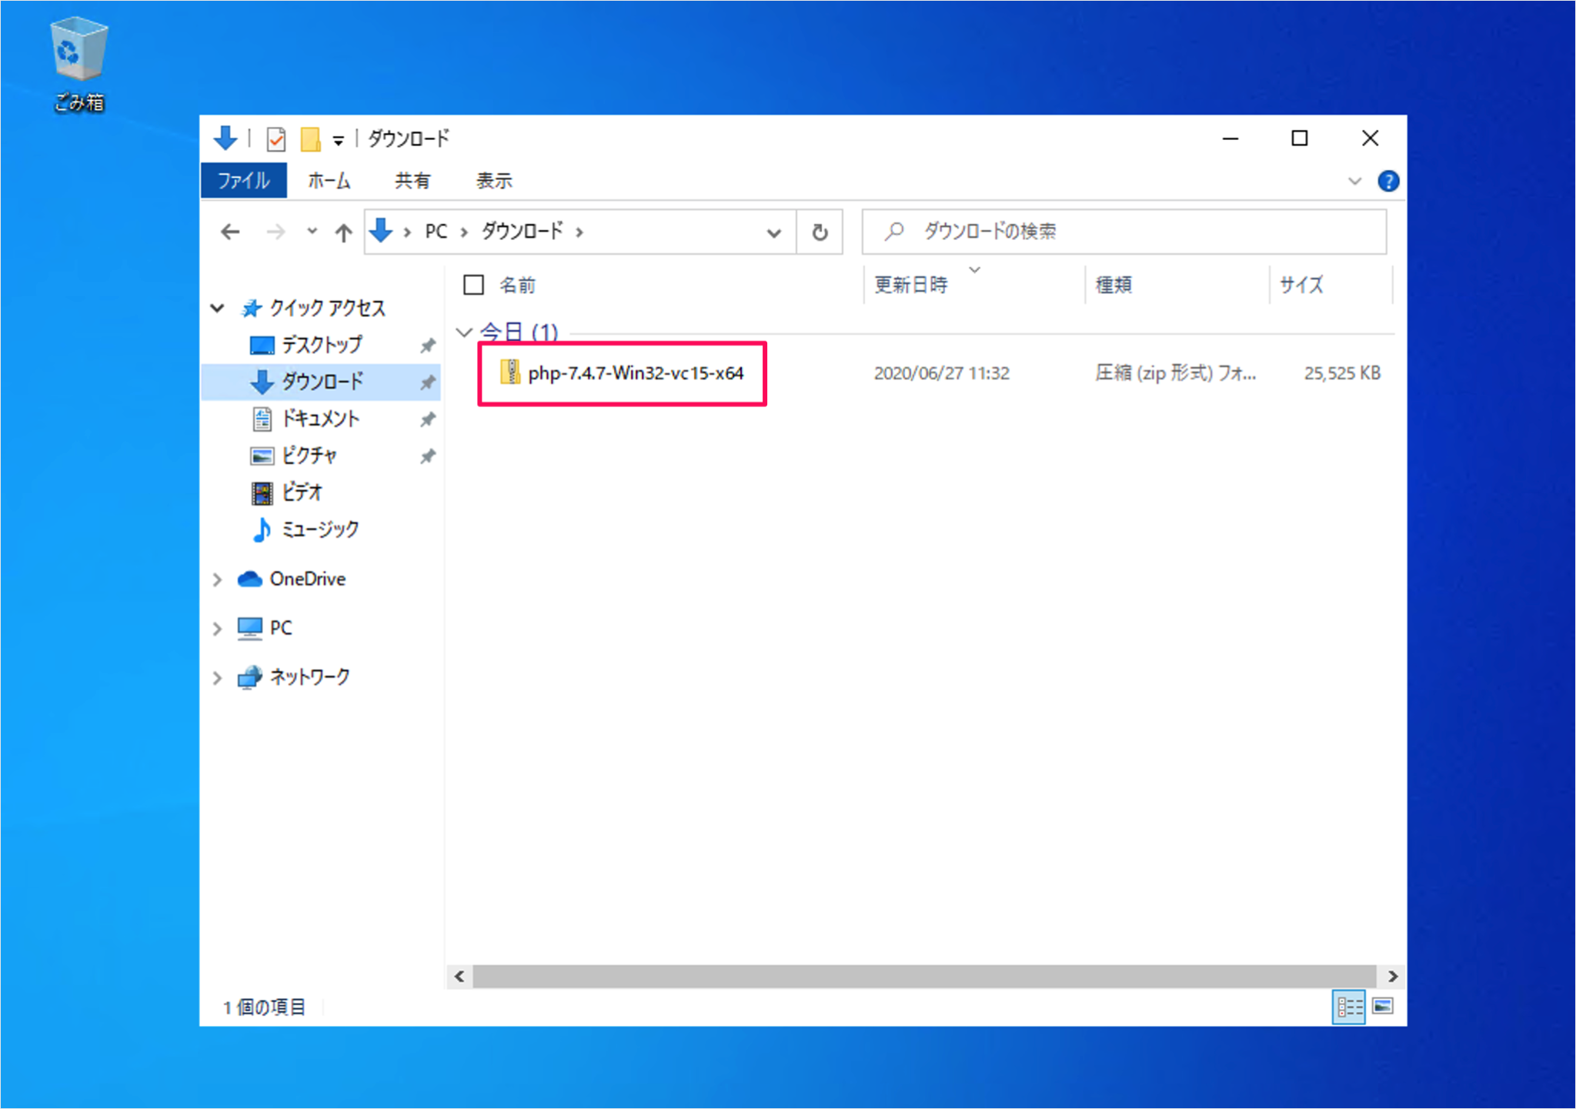This screenshot has height=1109, width=1576.
Task: Expand the OneDrive tree node
Action: click(x=217, y=579)
